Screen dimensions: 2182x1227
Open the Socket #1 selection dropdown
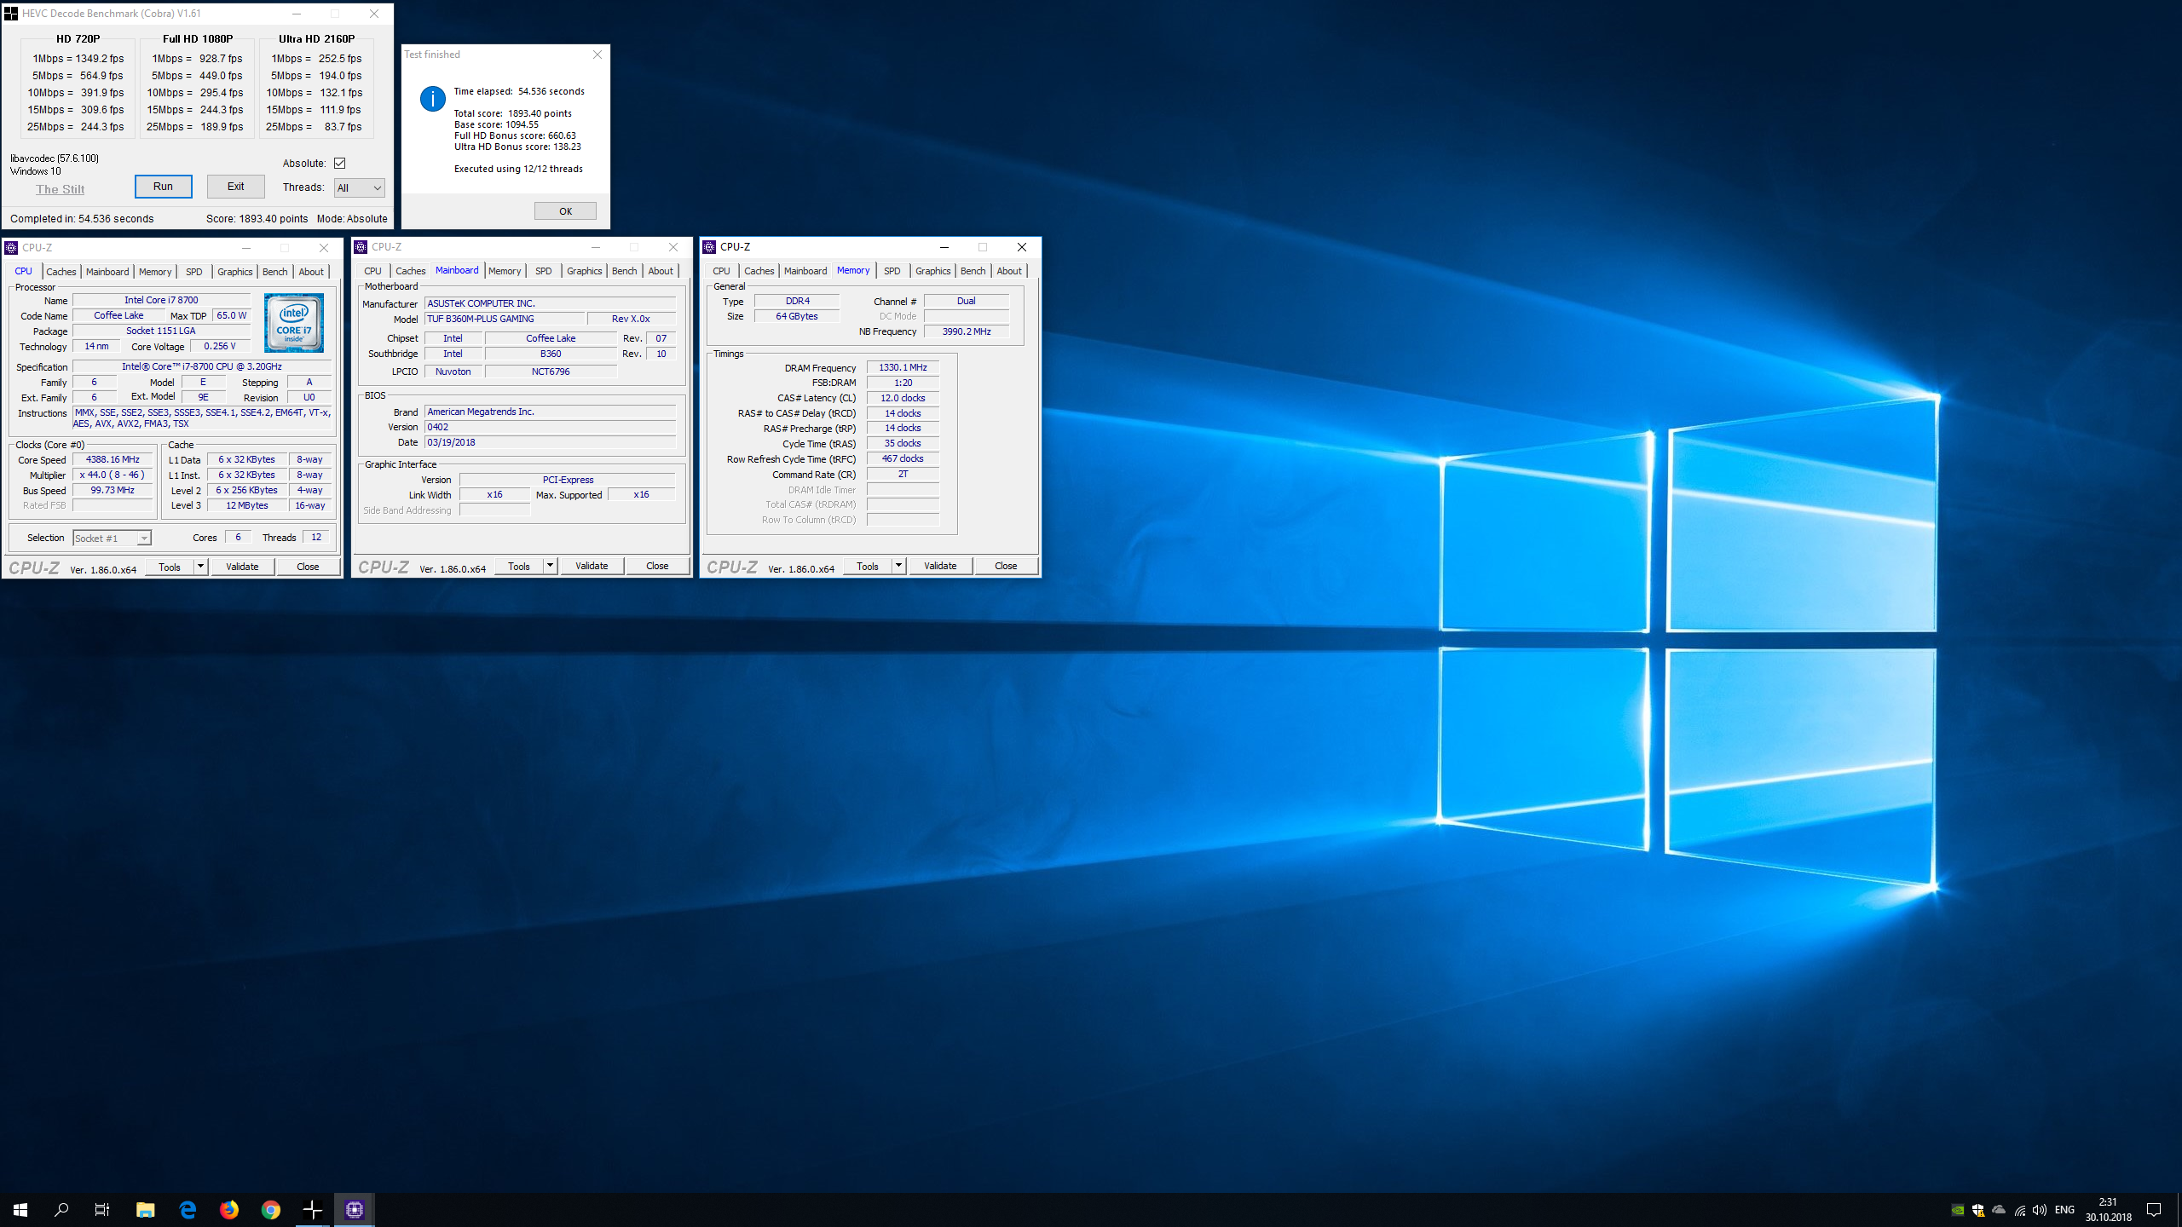[x=112, y=538]
